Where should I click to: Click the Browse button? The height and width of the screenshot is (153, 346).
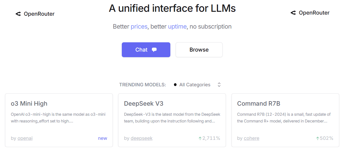(x=199, y=50)
